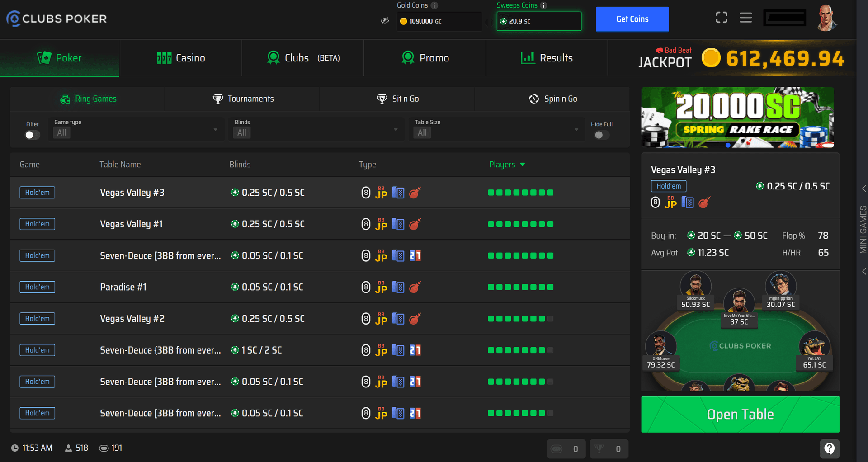Select the Ring Games tab
The width and height of the screenshot is (868, 462).
[88, 99]
